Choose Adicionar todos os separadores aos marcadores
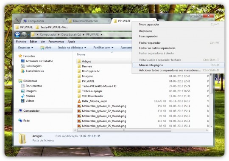 [x=178, y=71]
